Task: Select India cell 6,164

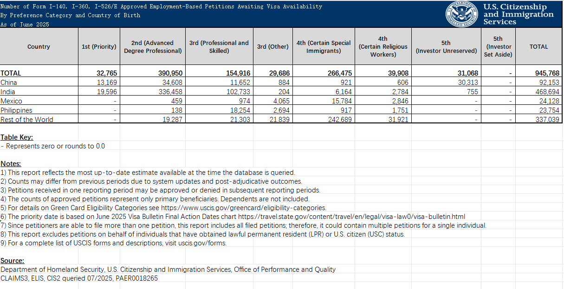Action: (x=324, y=92)
